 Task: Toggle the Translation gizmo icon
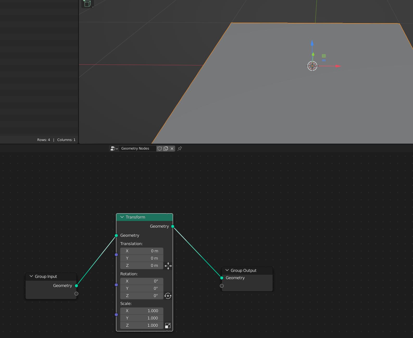[x=168, y=266]
